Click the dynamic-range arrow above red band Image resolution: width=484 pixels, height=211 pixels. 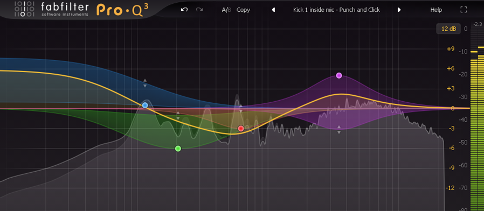click(x=241, y=106)
